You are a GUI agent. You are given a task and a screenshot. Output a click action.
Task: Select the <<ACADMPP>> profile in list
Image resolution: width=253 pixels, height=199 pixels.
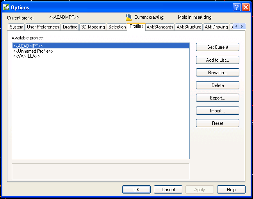point(101,46)
